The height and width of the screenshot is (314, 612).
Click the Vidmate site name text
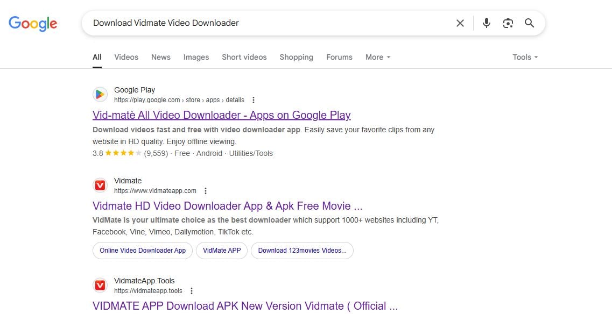click(128, 181)
